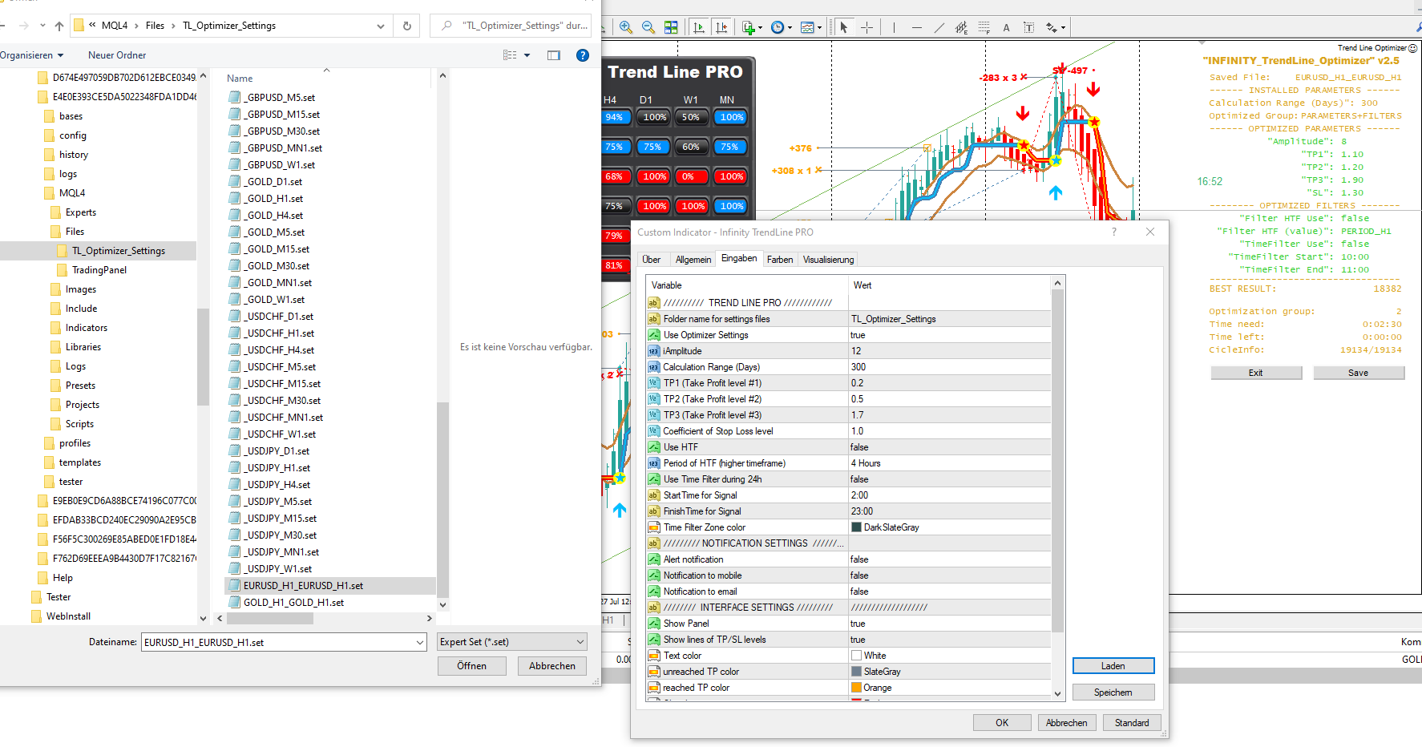
Task: Expand the Dateiname combo box arrow
Action: click(x=420, y=642)
